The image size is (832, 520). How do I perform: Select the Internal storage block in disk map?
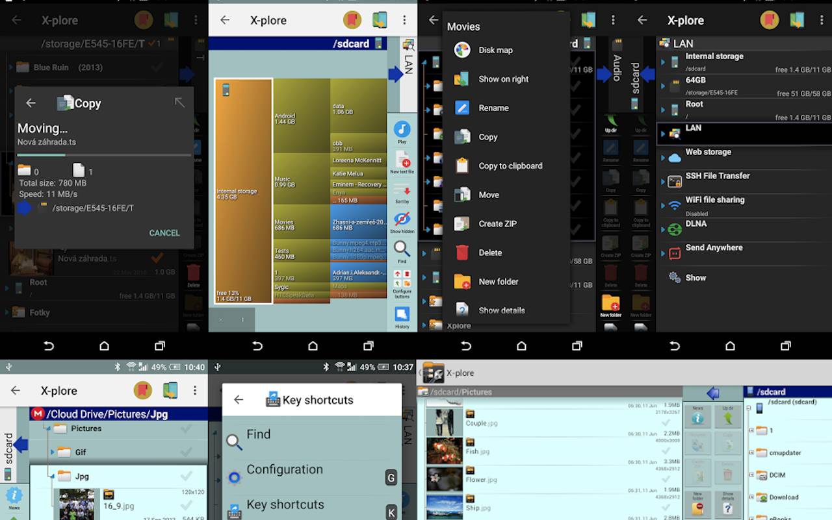tap(243, 192)
